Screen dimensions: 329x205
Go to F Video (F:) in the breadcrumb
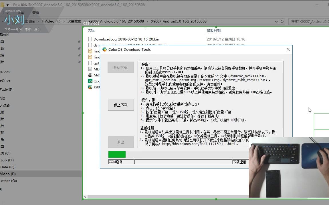[x=51, y=21]
